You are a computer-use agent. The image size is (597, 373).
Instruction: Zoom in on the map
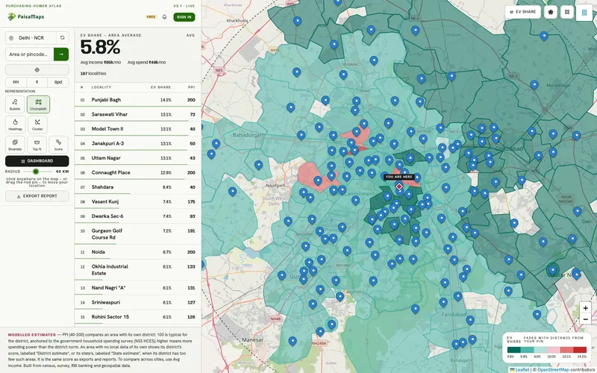585,308
